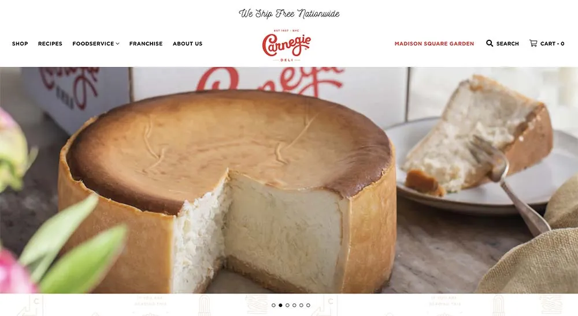578x316 pixels.
Task: Select the first carousel slide dot
Action: (x=273, y=305)
